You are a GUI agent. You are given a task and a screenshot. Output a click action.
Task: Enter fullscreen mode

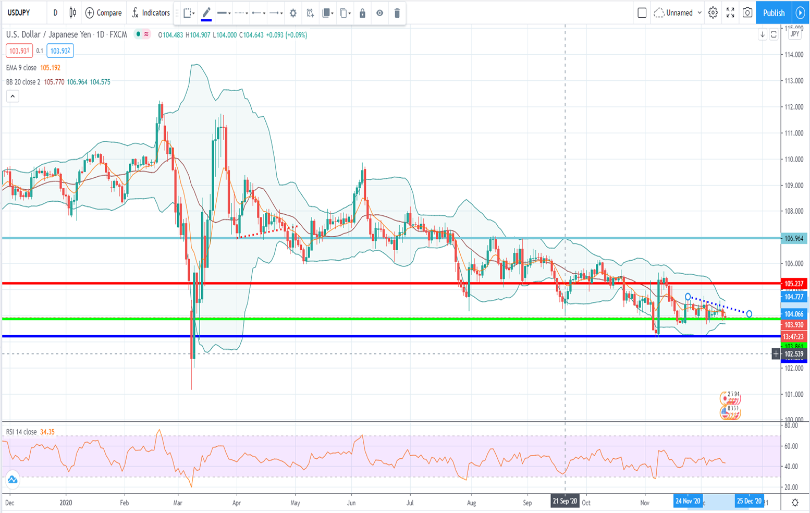(x=730, y=13)
